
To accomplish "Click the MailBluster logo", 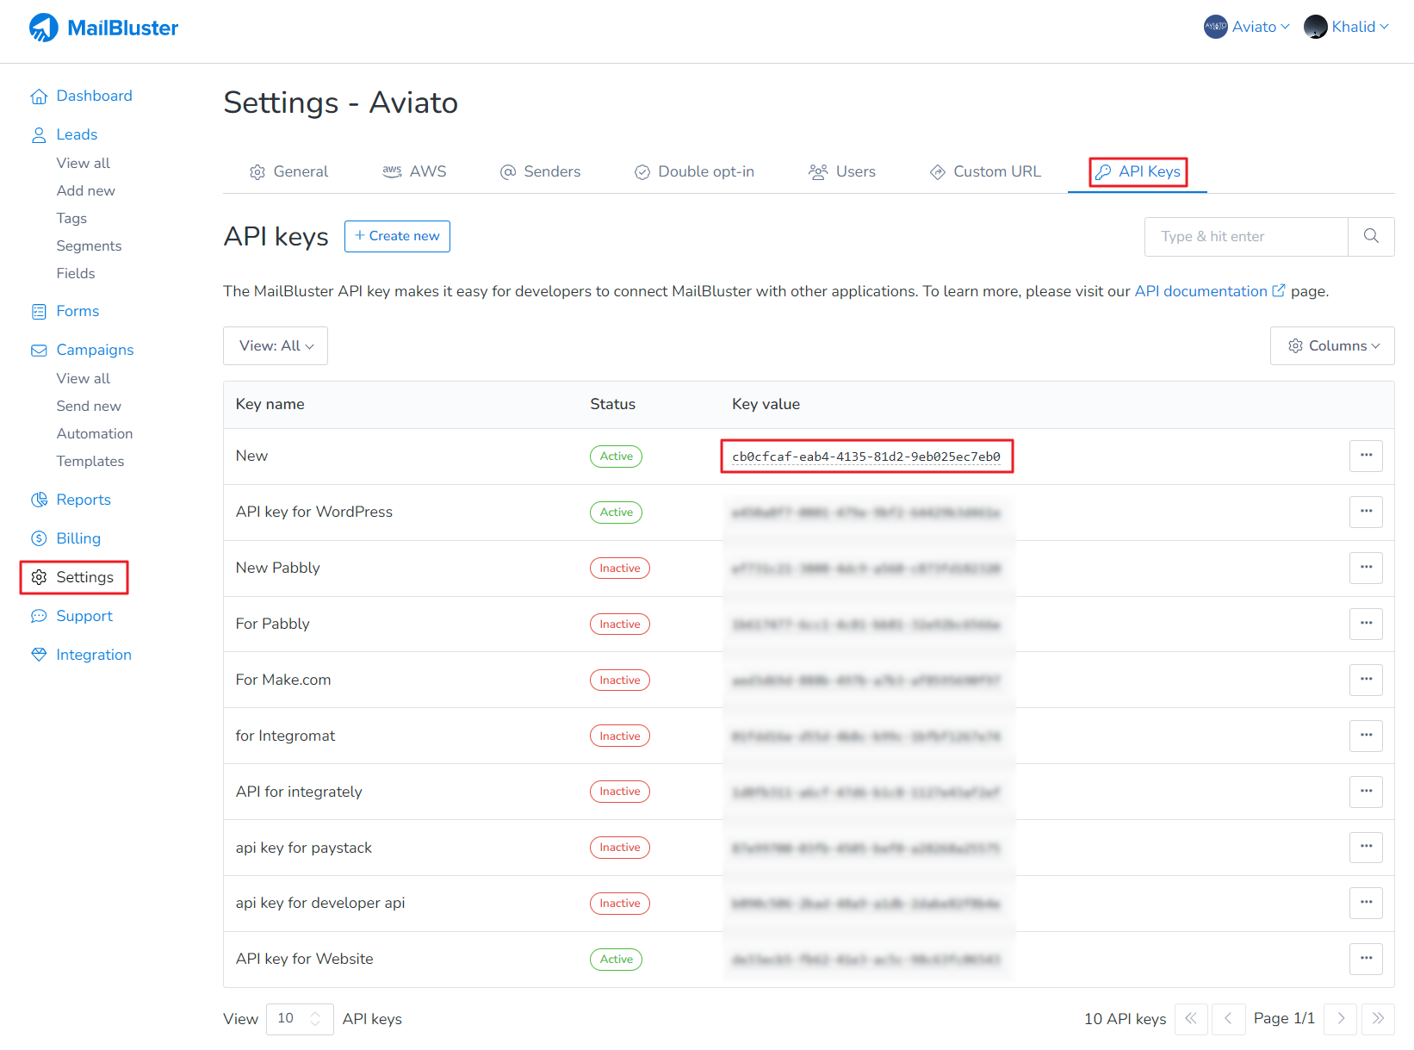I will click(102, 27).
